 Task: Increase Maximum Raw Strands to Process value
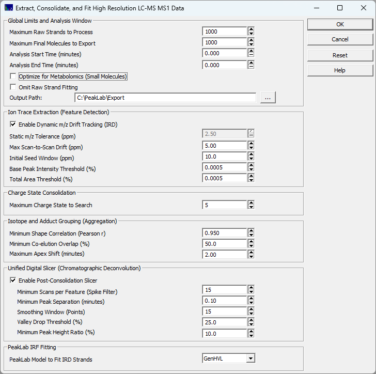[251, 29]
